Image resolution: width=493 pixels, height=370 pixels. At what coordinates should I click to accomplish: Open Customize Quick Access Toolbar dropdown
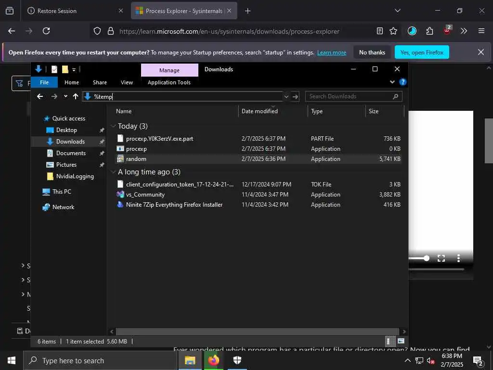click(74, 69)
